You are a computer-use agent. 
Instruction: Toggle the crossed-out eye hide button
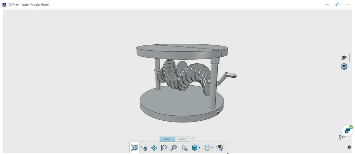(x=344, y=58)
